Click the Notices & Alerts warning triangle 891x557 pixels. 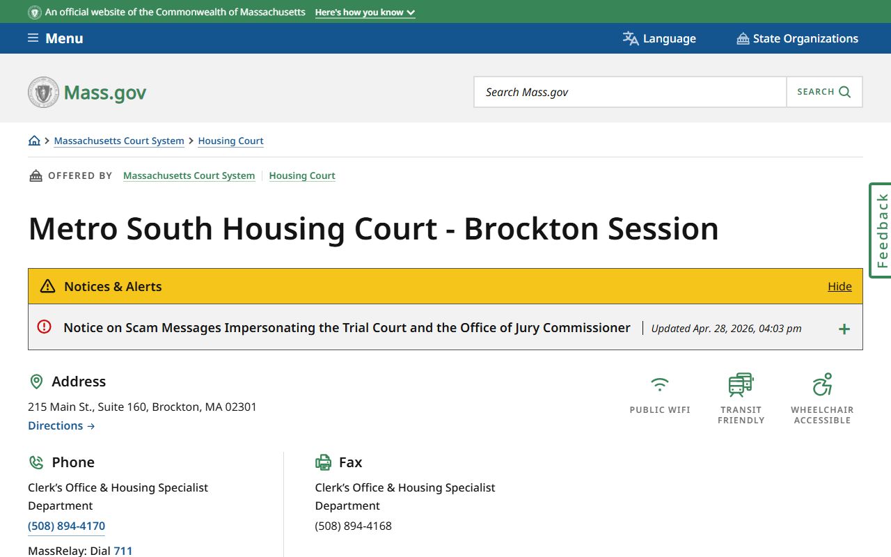pyautogui.click(x=47, y=286)
